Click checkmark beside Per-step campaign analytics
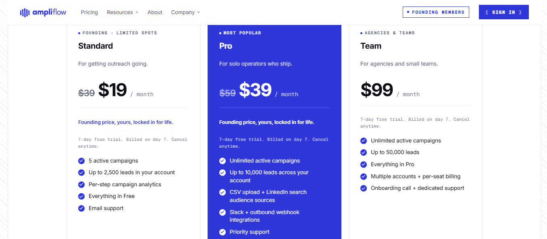The image size is (547, 239). tap(81, 185)
